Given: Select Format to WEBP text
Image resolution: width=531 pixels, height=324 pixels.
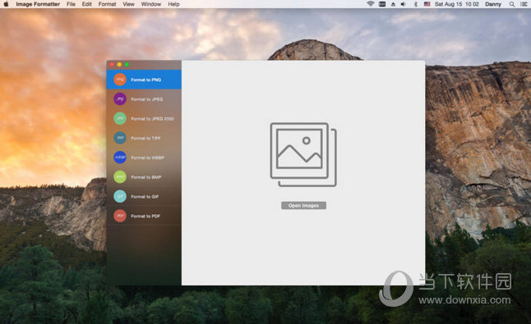Looking at the screenshot, I should coord(148,157).
